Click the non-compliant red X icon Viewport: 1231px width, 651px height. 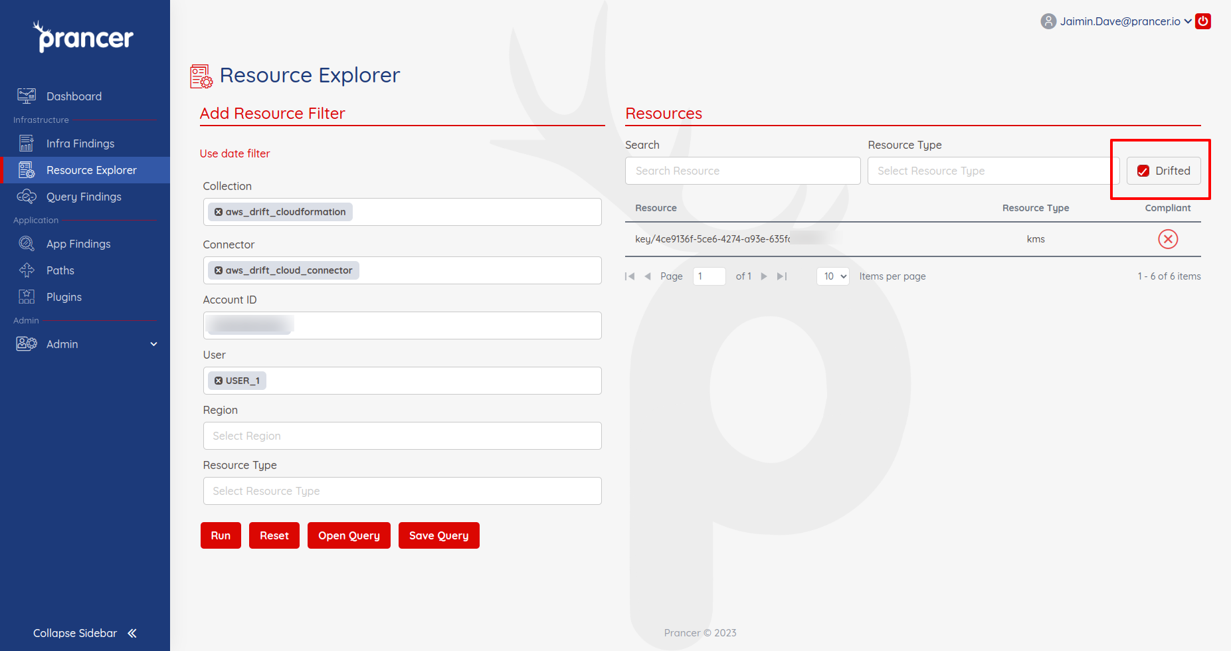point(1168,239)
